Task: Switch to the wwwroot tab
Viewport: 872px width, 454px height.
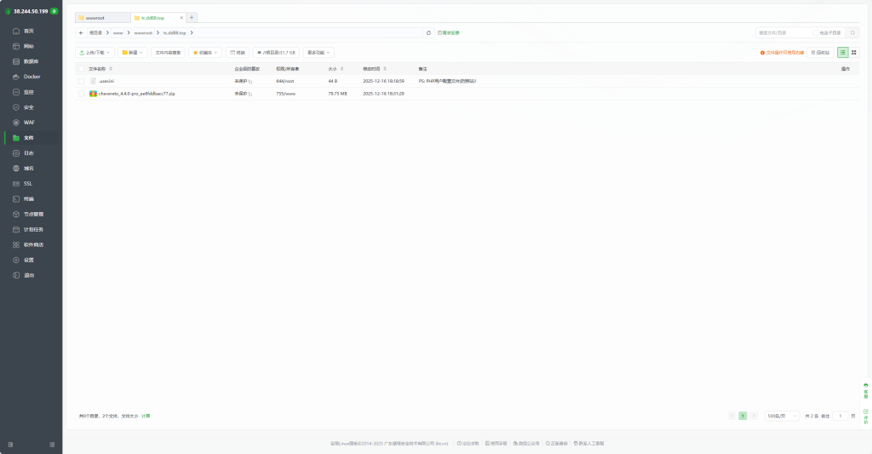Action: point(103,18)
